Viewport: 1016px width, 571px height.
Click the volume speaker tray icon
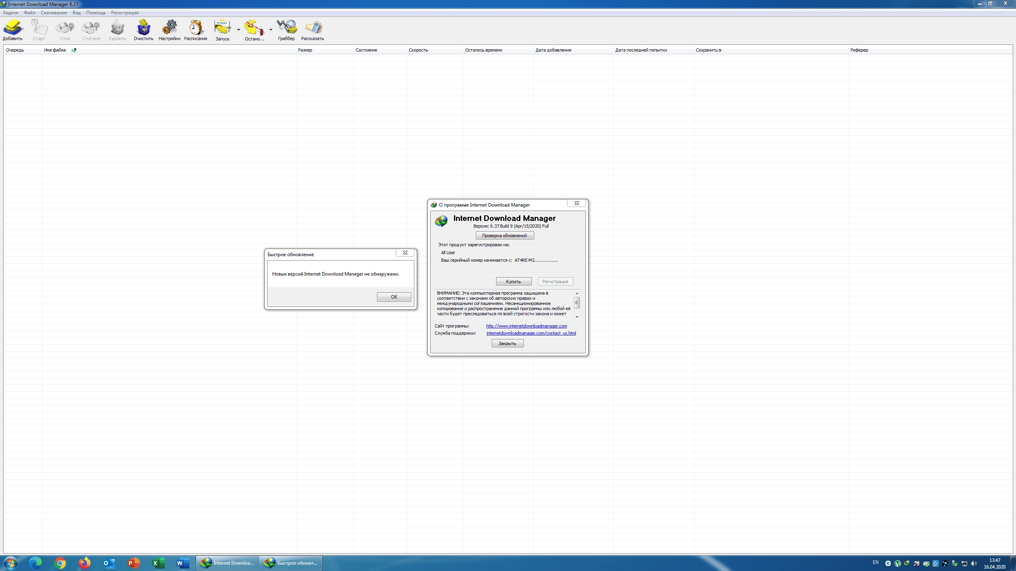coord(974,563)
